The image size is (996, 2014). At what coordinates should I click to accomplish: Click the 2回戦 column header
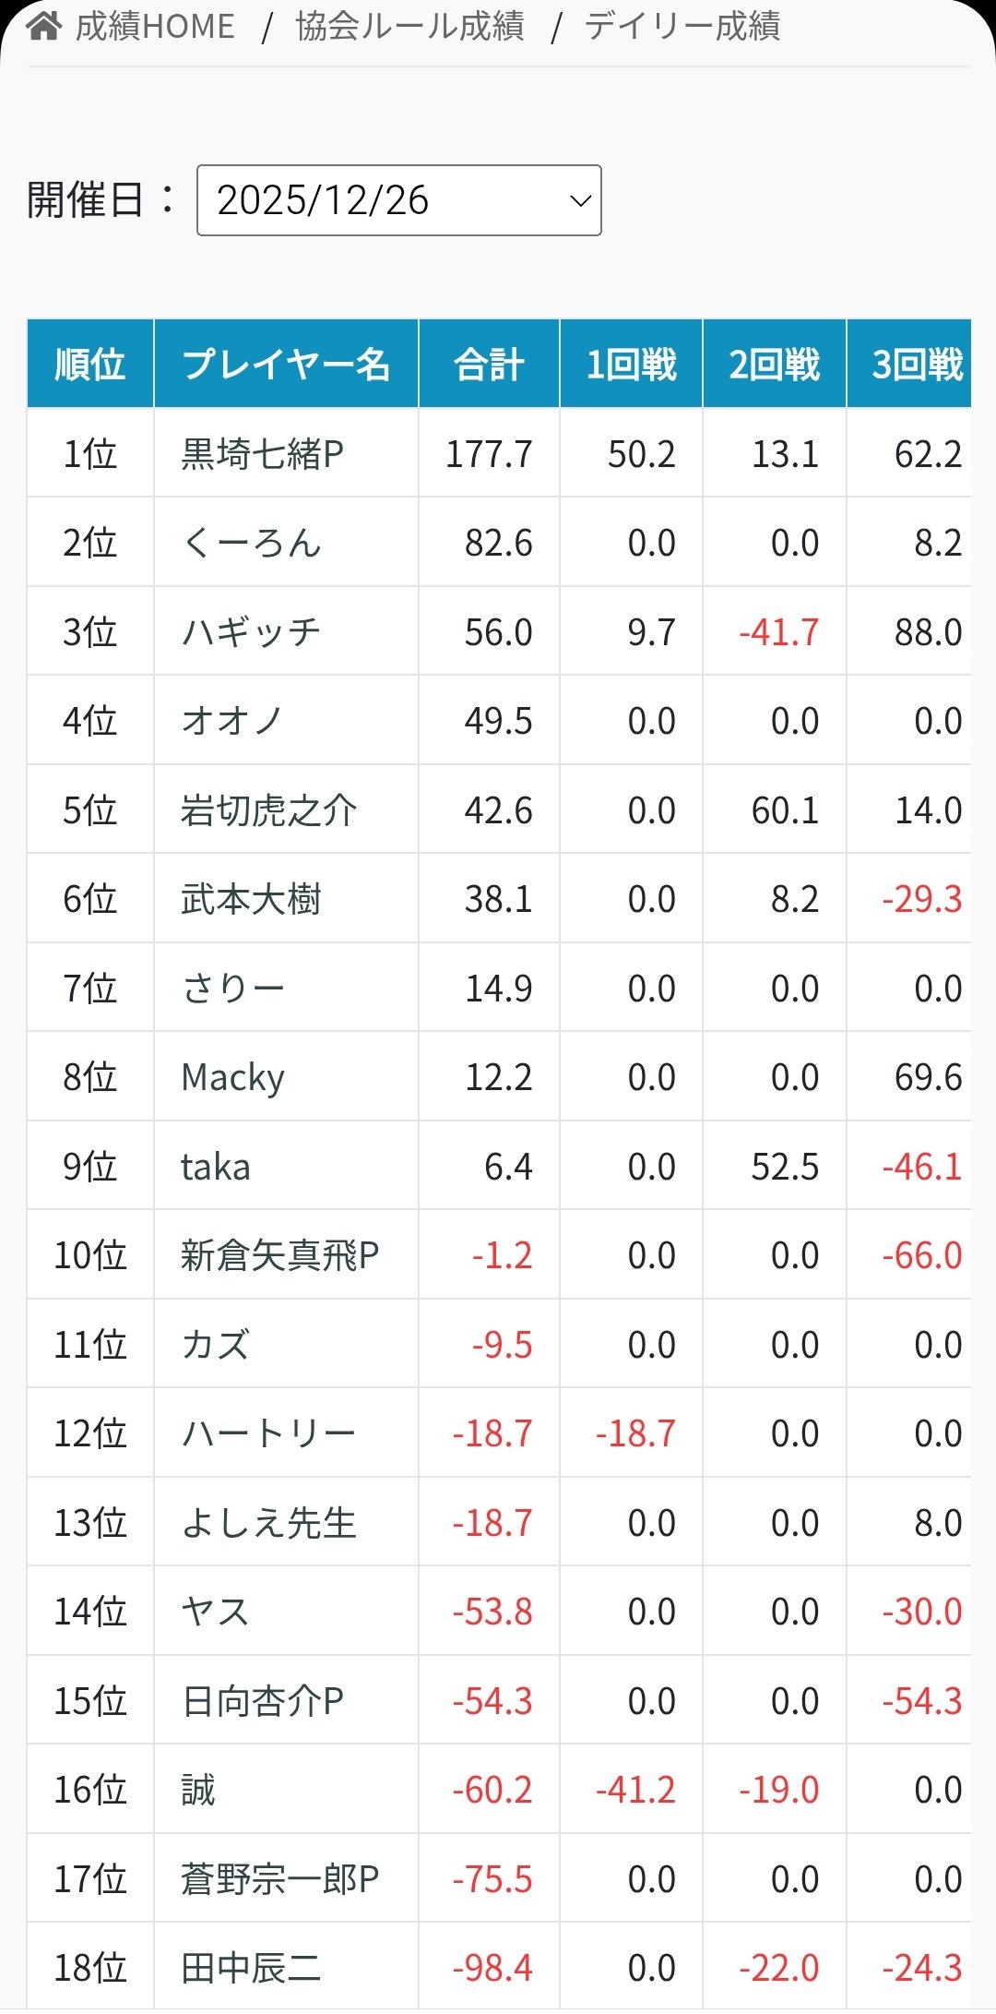pos(775,364)
